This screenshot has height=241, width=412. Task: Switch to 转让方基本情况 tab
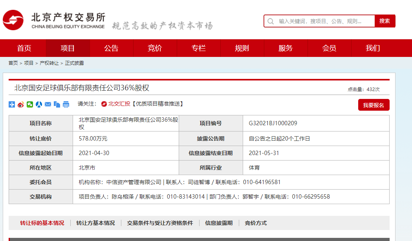(96, 223)
